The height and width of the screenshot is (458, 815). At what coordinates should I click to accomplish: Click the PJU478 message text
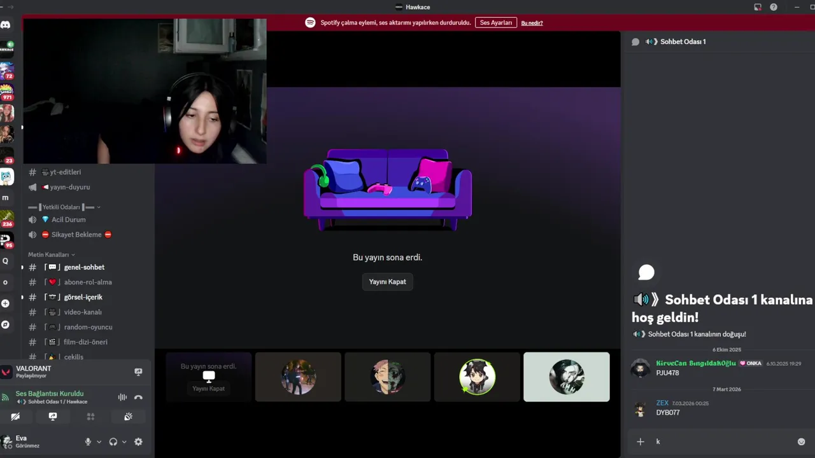[x=667, y=373]
